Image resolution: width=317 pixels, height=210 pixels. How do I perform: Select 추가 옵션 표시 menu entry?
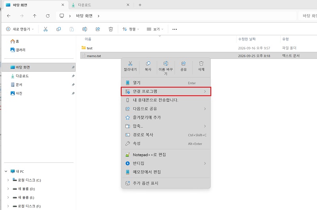tap(166, 183)
